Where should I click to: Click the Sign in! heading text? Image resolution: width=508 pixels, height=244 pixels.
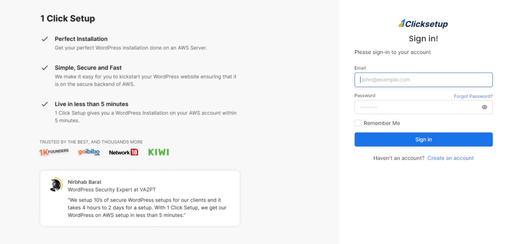click(x=423, y=39)
